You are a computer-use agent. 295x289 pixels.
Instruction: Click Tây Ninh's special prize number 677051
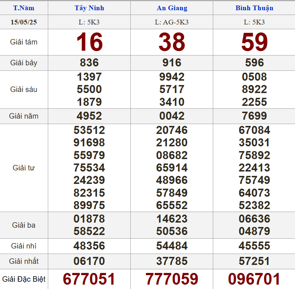pyautogui.click(x=89, y=279)
